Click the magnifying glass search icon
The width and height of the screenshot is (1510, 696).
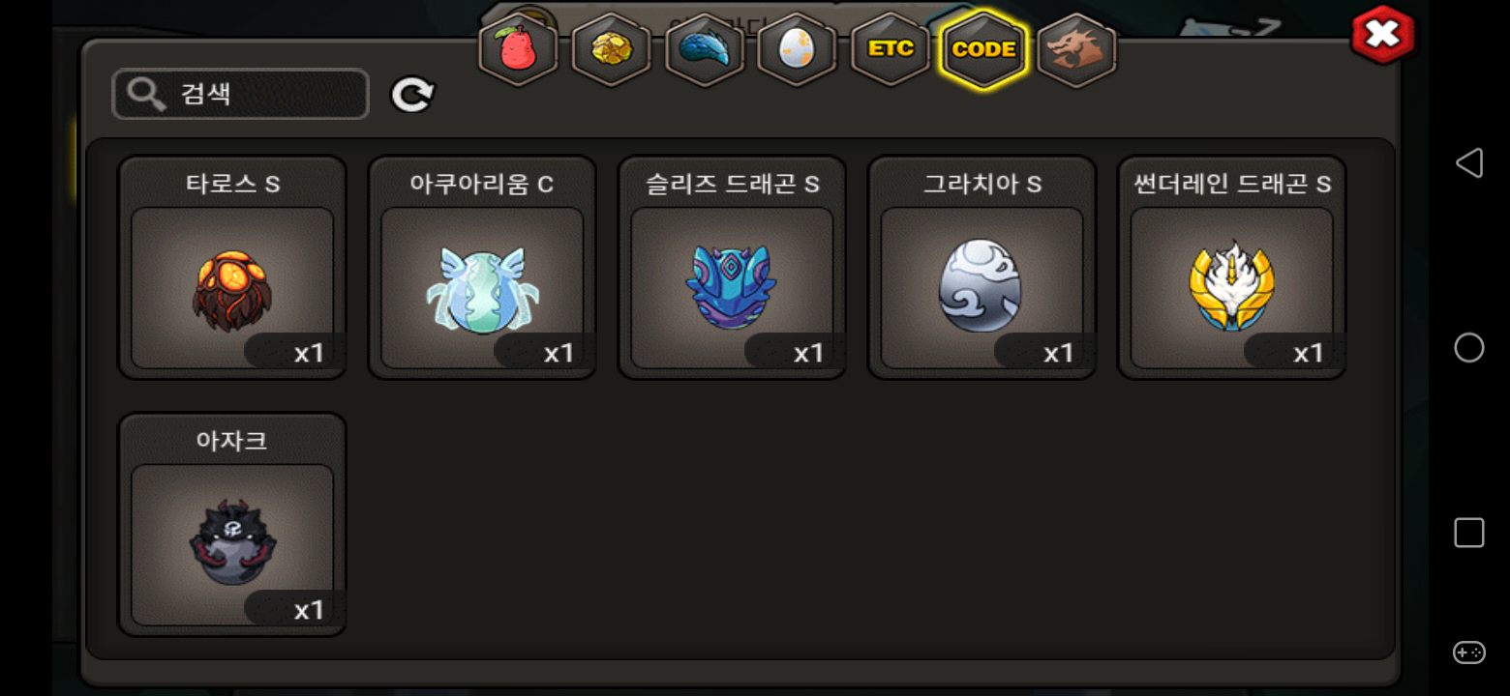pyautogui.click(x=146, y=95)
